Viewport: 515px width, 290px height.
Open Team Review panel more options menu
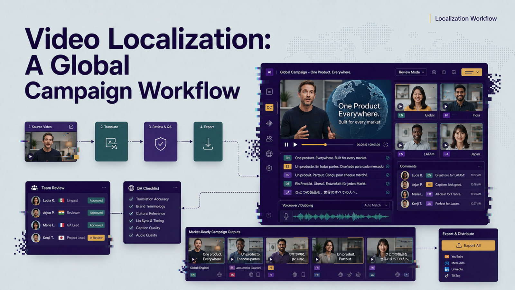104,188
